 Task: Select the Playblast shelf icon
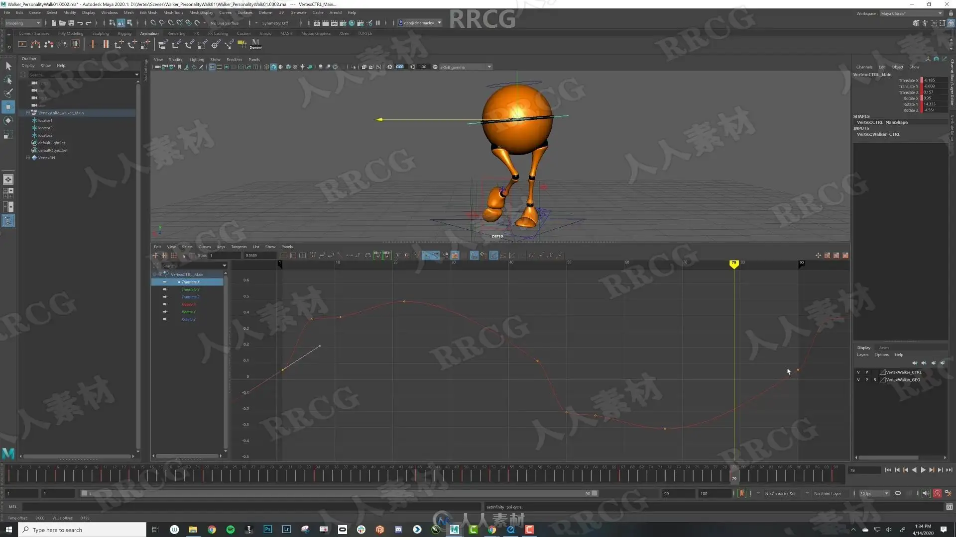[22, 44]
